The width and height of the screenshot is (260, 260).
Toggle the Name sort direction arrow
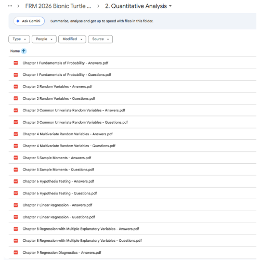pyautogui.click(x=24, y=51)
